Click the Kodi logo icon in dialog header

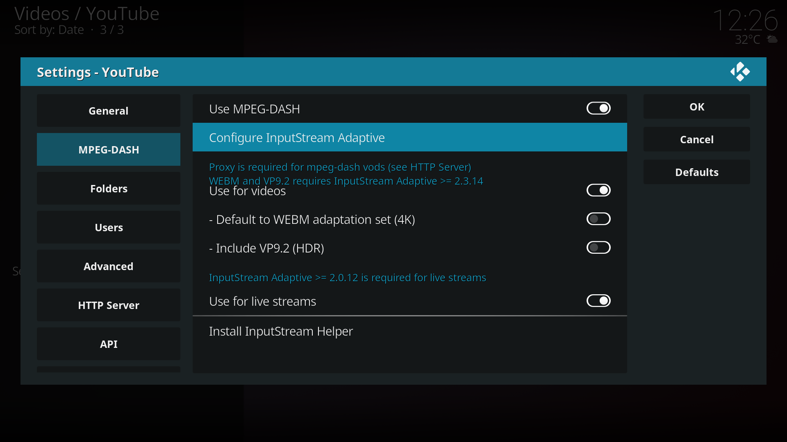pyautogui.click(x=740, y=72)
